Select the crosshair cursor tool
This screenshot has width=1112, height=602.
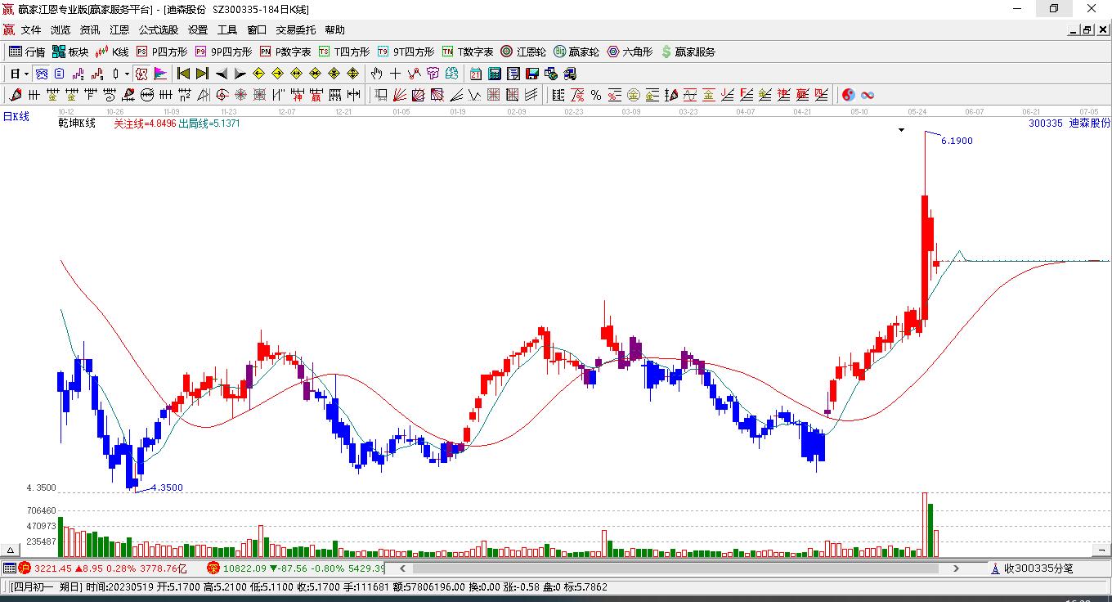[x=396, y=74]
